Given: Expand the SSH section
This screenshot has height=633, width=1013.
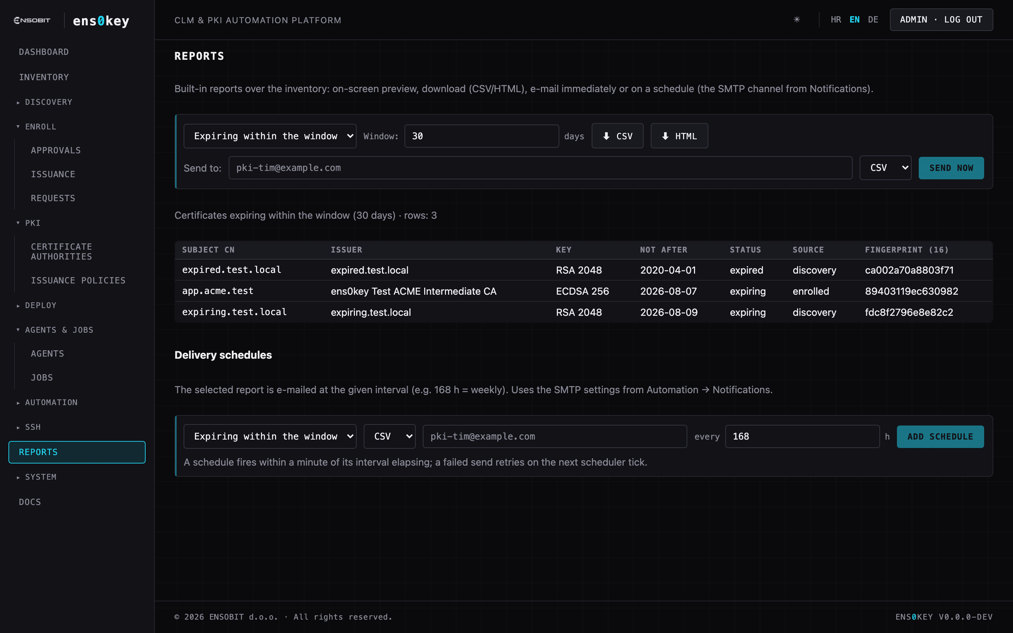Looking at the screenshot, I should [x=28, y=427].
